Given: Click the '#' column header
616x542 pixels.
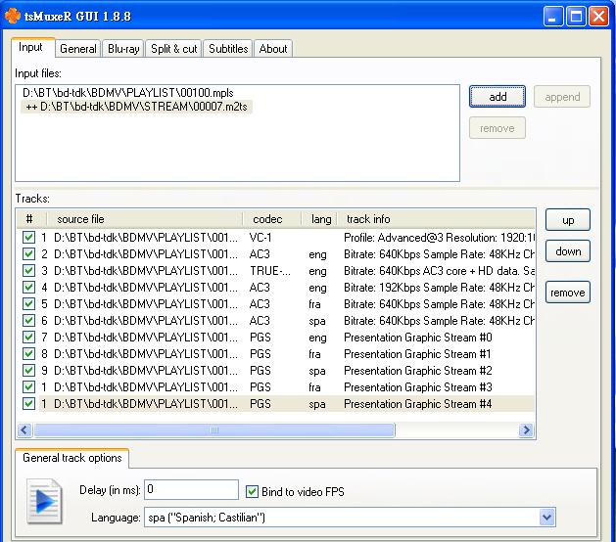Looking at the screenshot, I should (31, 219).
